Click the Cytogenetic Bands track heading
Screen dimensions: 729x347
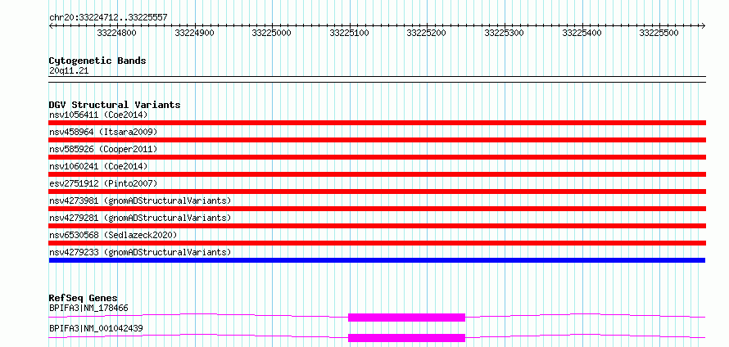[x=97, y=61]
